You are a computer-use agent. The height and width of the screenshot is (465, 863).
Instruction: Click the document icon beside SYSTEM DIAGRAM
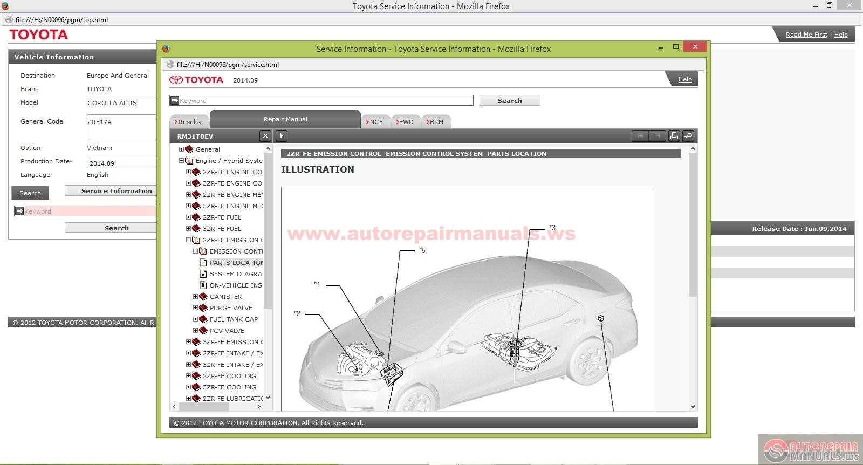(203, 274)
